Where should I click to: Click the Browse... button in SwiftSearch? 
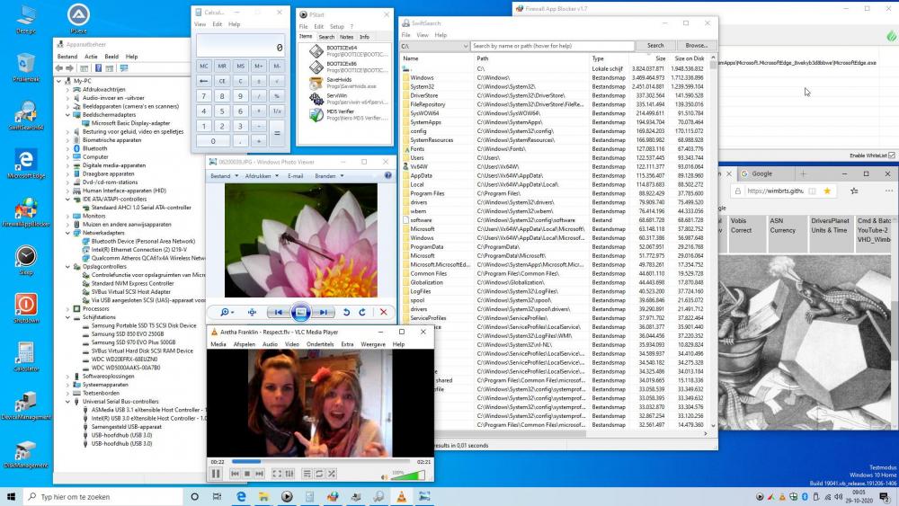coord(696,45)
